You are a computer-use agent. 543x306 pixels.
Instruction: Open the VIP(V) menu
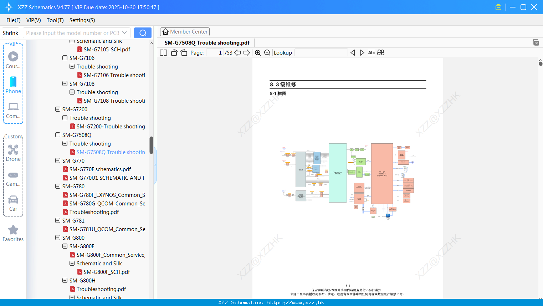tap(34, 20)
